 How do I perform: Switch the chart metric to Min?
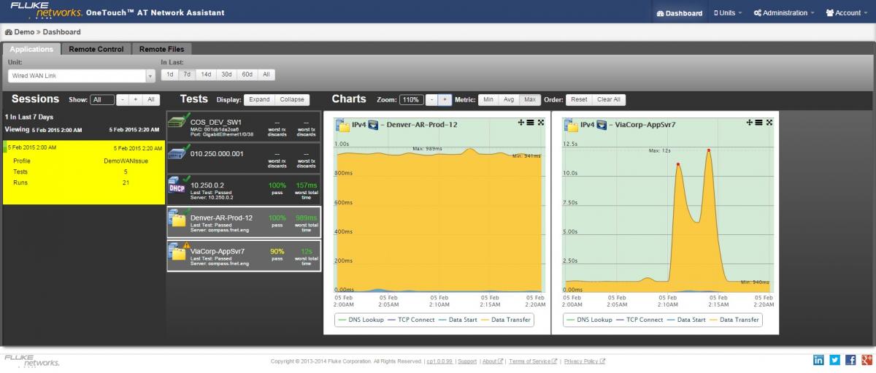coord(488,99)
